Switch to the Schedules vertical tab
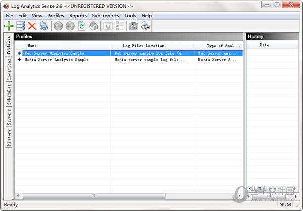303x211 pixels. (x=9, y=94)
